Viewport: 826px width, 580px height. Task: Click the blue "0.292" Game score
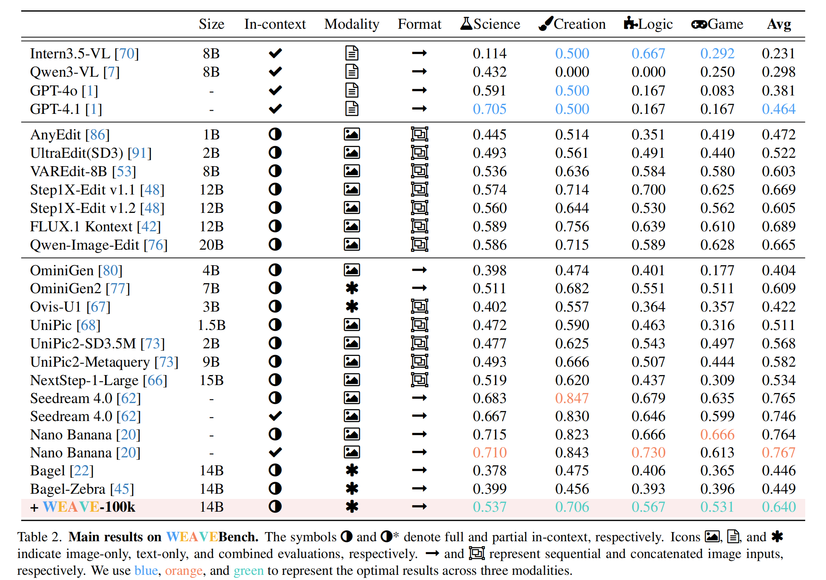[x=717, y=54]
